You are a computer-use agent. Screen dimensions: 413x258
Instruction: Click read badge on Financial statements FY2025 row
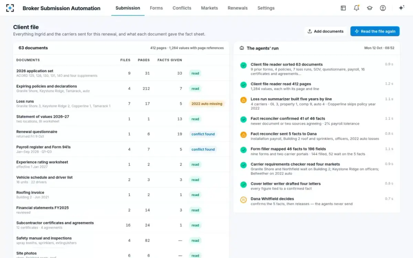(195, 210)
